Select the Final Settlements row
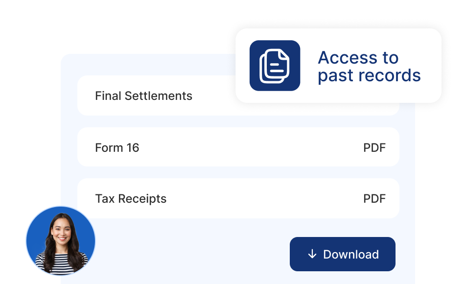The height and width of the screenshot is (284, 466). click(x=238, y=95)
